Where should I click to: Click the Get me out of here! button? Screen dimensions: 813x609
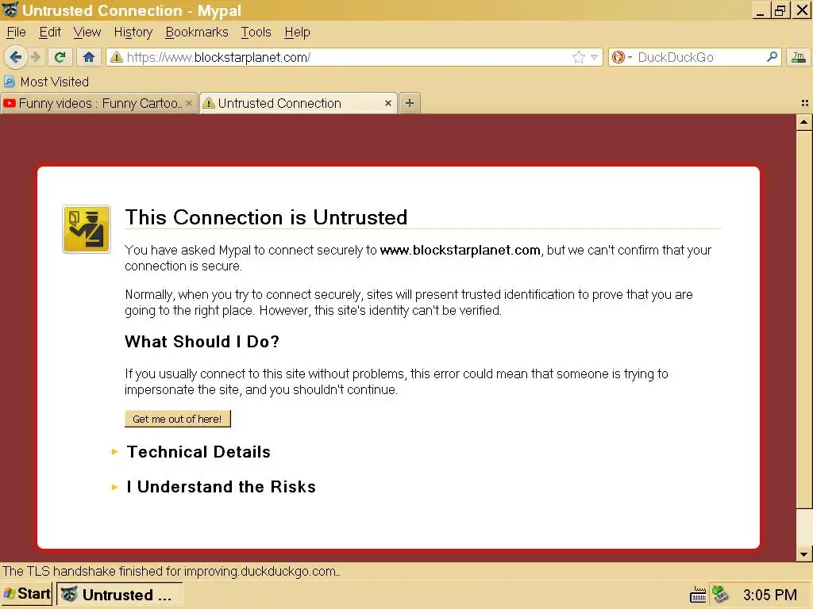pos(177,419)
